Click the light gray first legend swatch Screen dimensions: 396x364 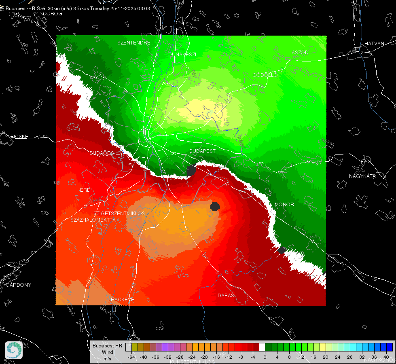[x=129, y=347]
